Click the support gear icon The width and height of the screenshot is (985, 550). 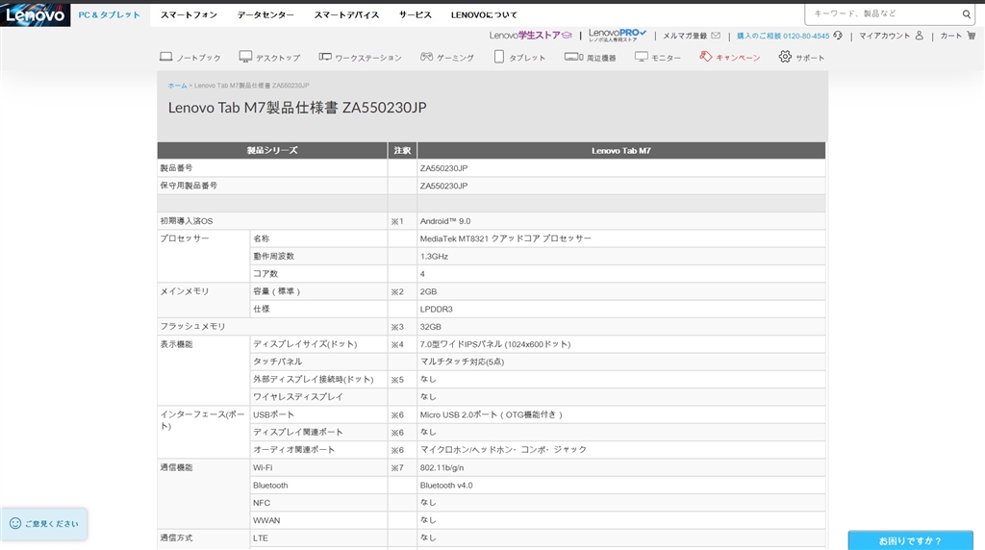[x=785, y=57]
